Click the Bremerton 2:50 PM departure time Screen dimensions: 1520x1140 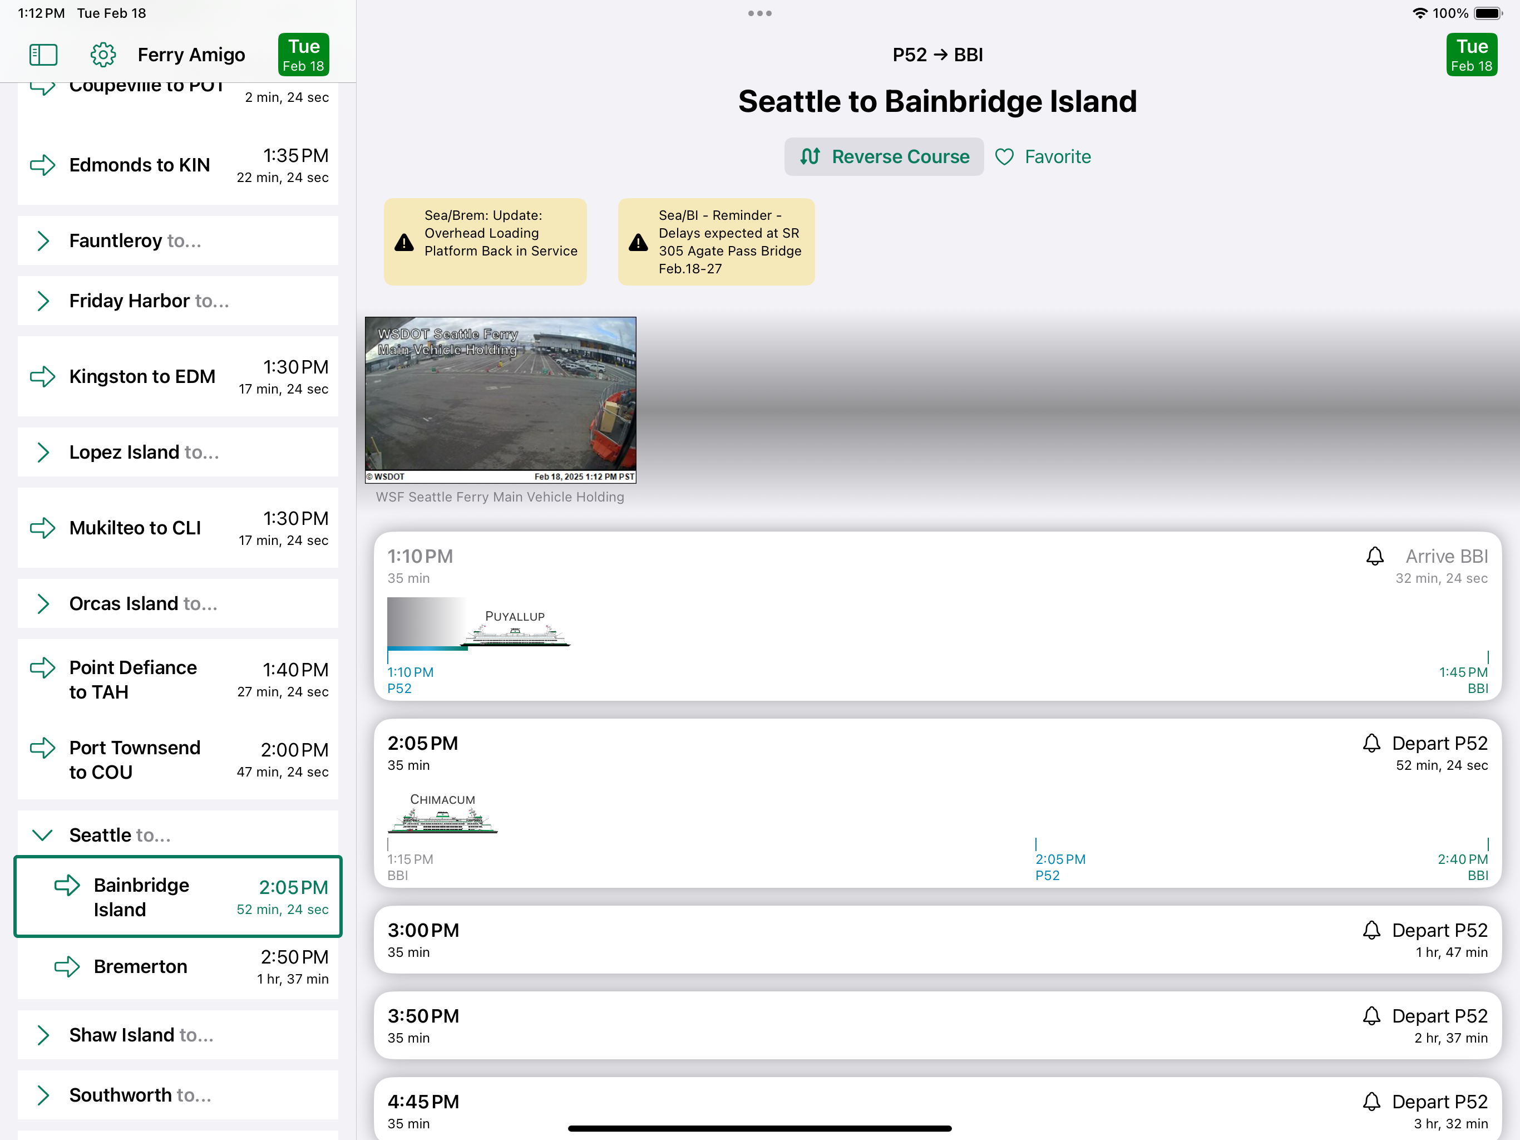[294, 957]
